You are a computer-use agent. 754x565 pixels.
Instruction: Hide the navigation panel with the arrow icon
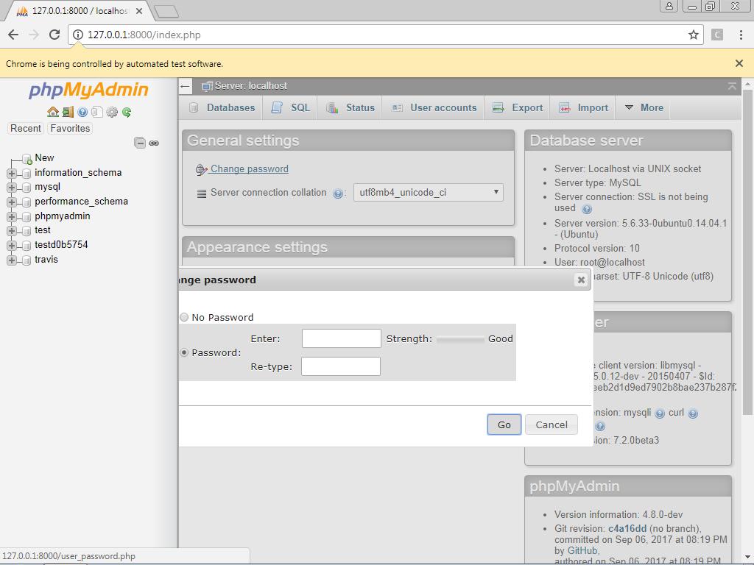pyautogui.click(x=185, y=86)
